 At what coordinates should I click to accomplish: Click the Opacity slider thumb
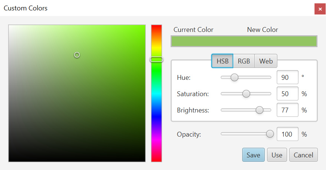tap(270, 134)
